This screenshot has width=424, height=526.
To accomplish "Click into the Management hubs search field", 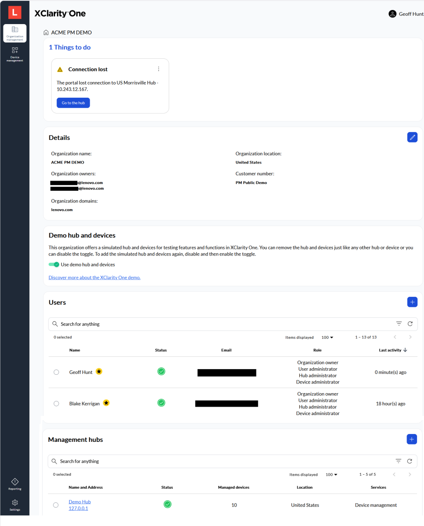I will tap(232, 461).
